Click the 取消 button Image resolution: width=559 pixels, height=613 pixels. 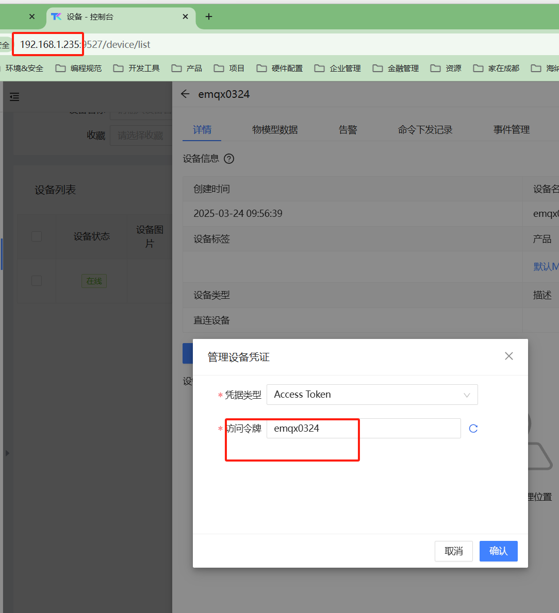[453, 551]
